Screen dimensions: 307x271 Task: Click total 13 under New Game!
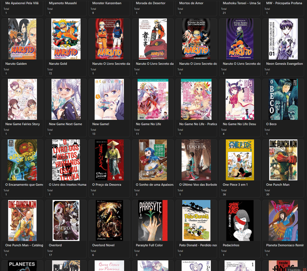tap(94, 134)
